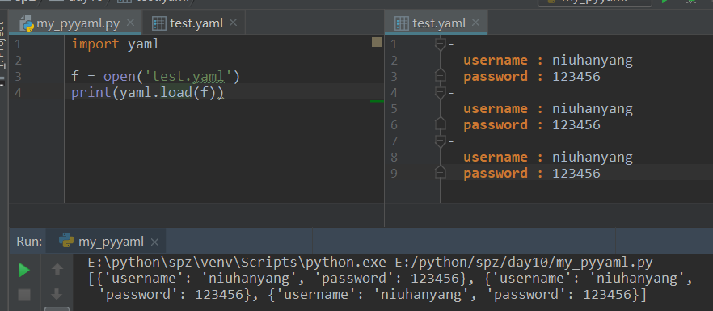Click the 'import yaml' code line
This screenshot has height=311, width=713.
coord(116,44)
